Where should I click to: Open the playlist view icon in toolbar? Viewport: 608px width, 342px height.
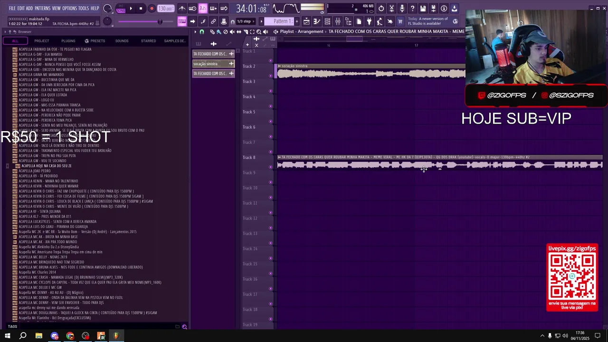[x=306, y=21]
